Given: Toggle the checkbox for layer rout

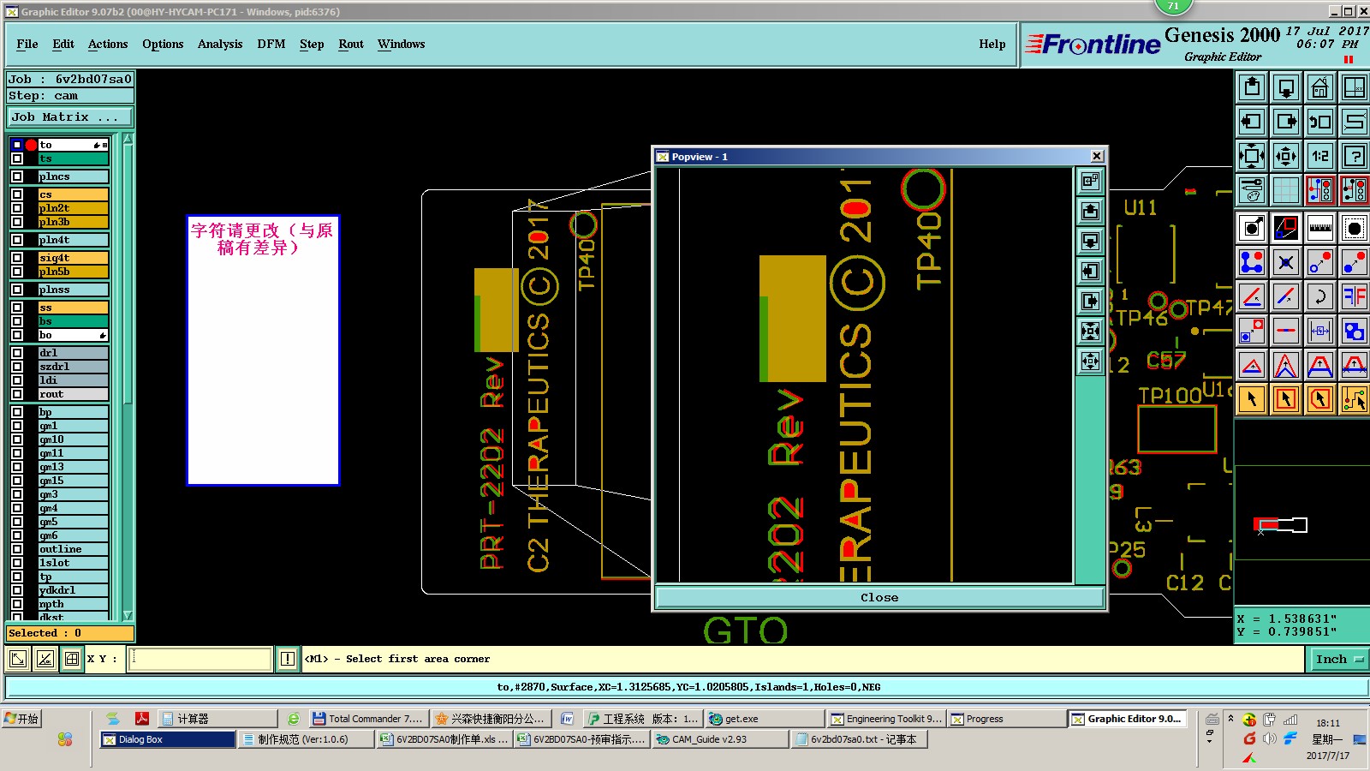Looking at the screenshot, I should point(17,394).
